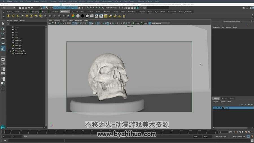Expand the defaultLightSet node
The image size is (254, 143).
10,51
